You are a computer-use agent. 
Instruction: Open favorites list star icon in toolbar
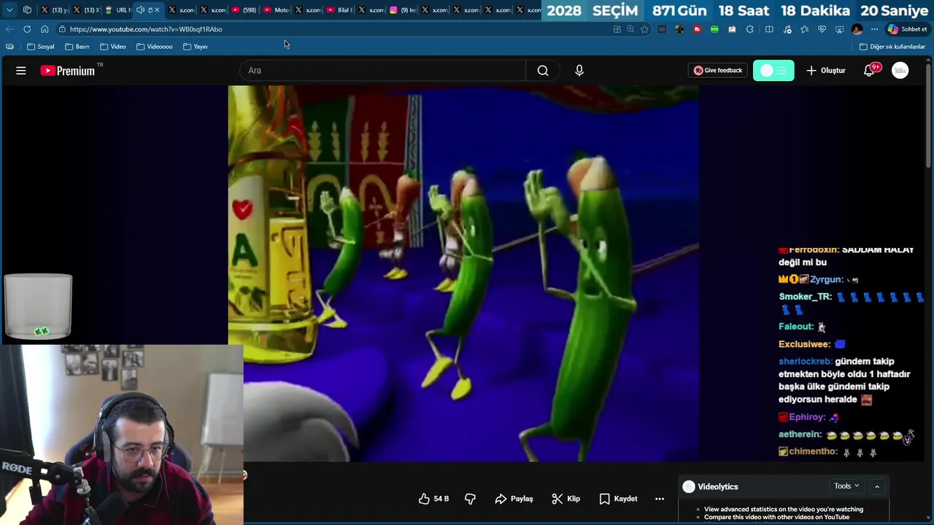click(804, 29)
